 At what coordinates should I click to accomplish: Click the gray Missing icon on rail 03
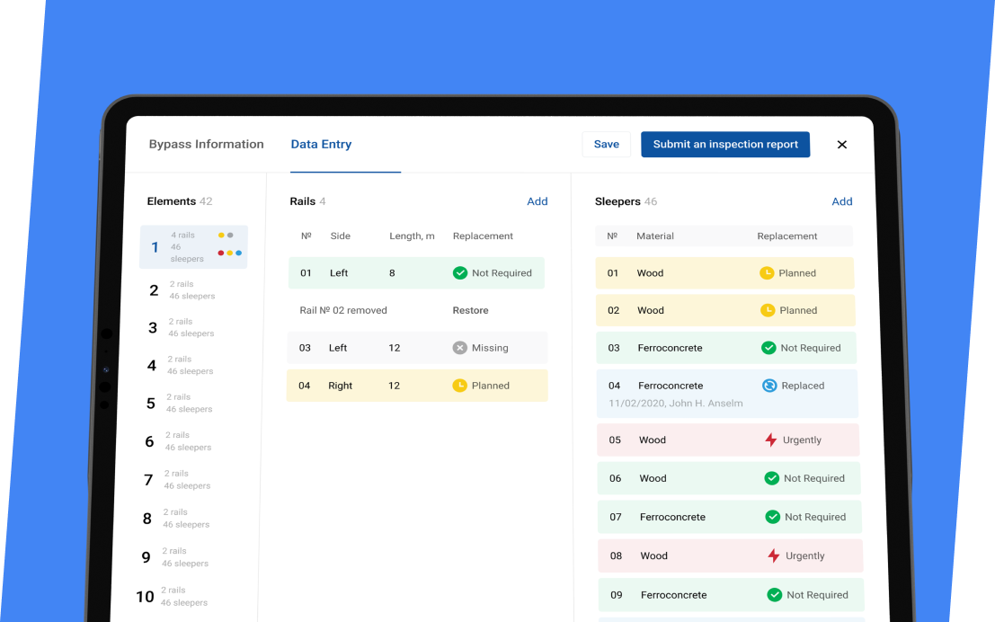point(460,348)
